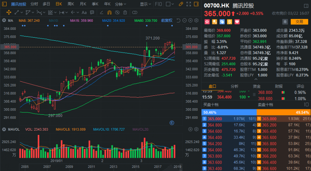311x171 pixels.
Task: Open the 显示 display dropdown
Action: tap(145, 4)
